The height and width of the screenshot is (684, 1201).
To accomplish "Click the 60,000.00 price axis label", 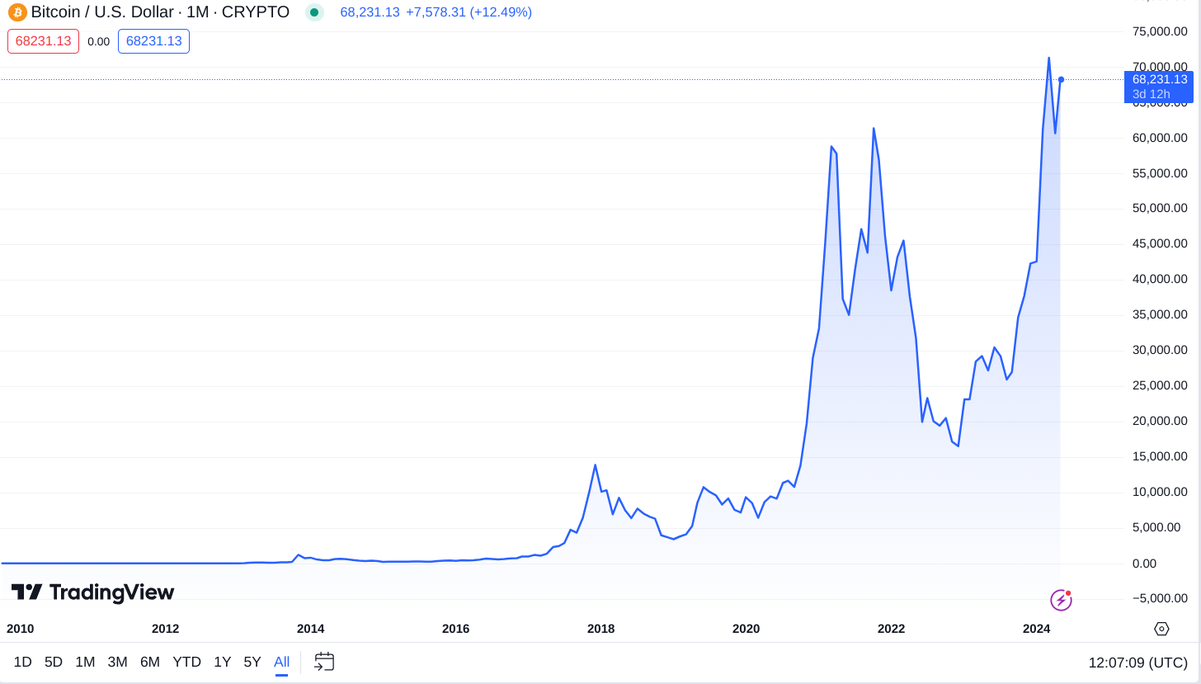I will coord(1160,138).
